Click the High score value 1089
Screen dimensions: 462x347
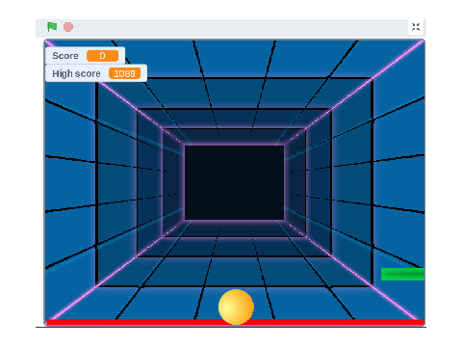point(124,73)
